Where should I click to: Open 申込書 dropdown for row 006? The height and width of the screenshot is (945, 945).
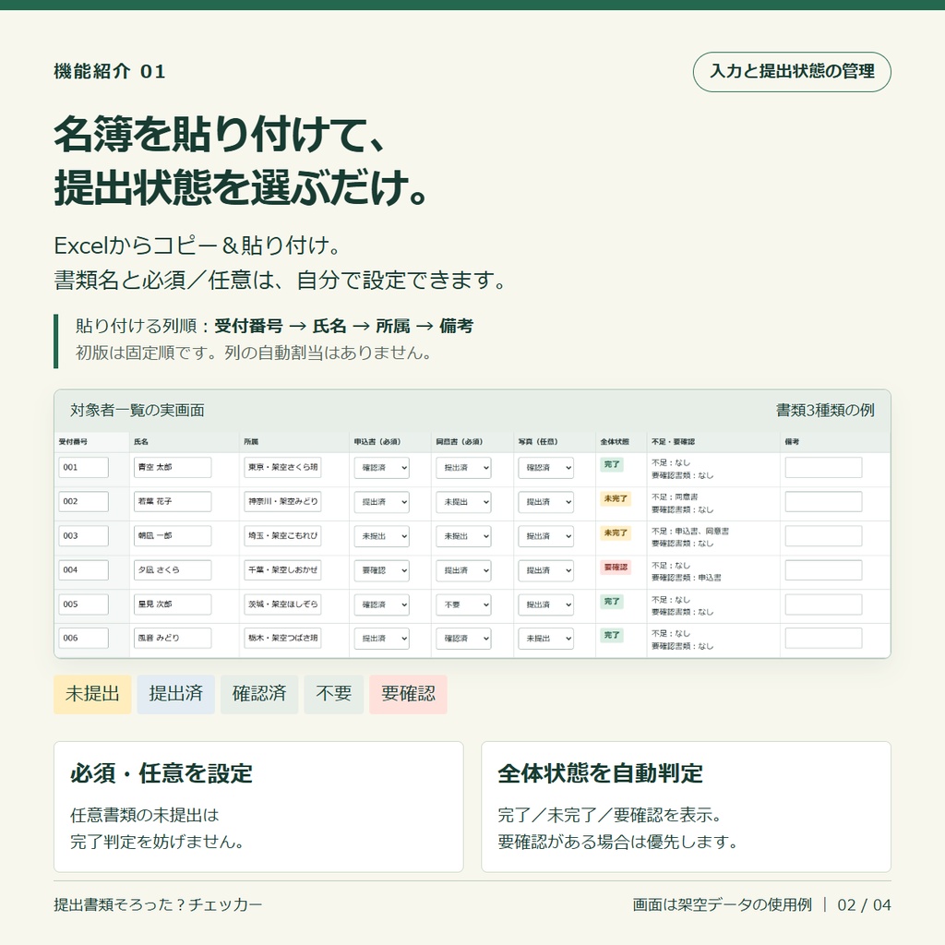click(x=381, y=639)
